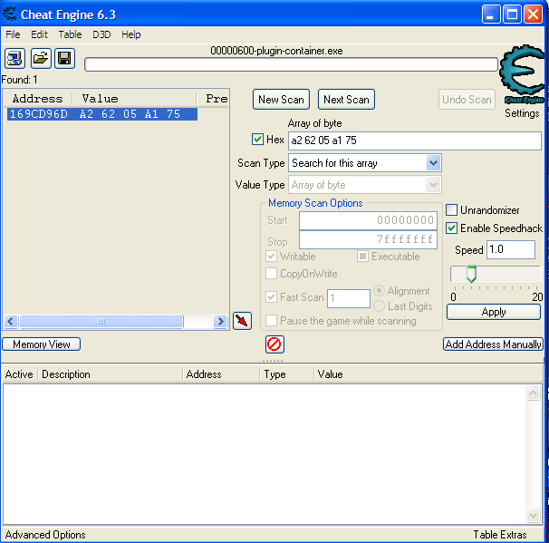Open the Edit menu

click(x=39, y=34)
